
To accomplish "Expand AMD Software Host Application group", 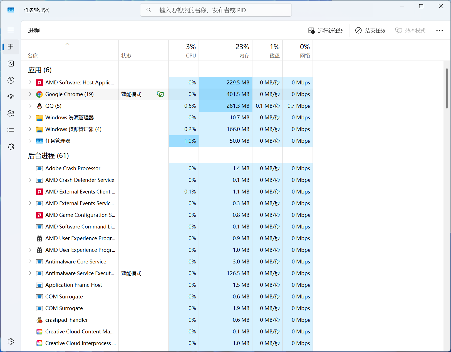I will (30, 82).
